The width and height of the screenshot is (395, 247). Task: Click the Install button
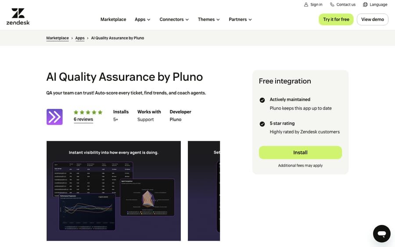[x=300, y=153]
